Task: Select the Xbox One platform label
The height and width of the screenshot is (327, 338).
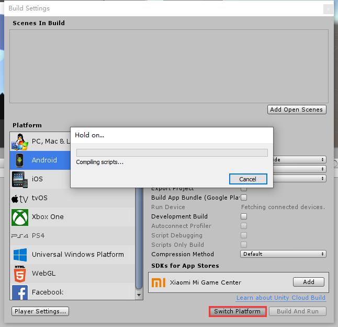Action: click(48, 217)
